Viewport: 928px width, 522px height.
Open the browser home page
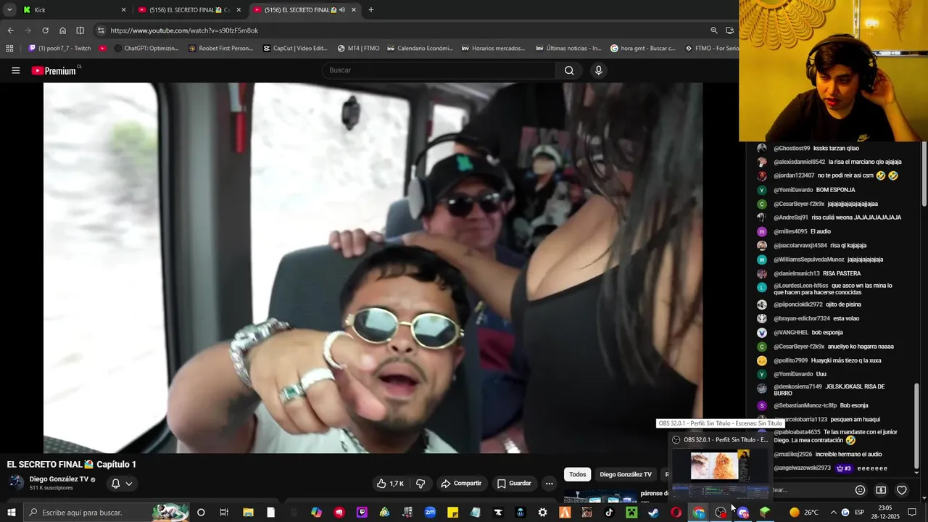62,30
